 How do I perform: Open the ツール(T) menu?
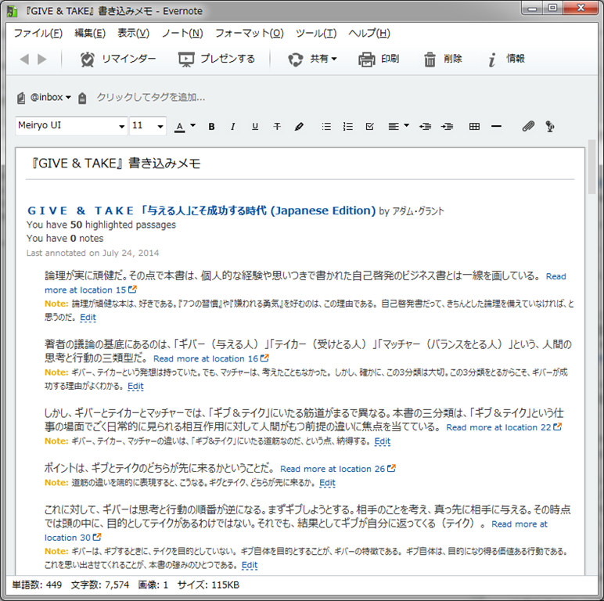click(316, 33)
